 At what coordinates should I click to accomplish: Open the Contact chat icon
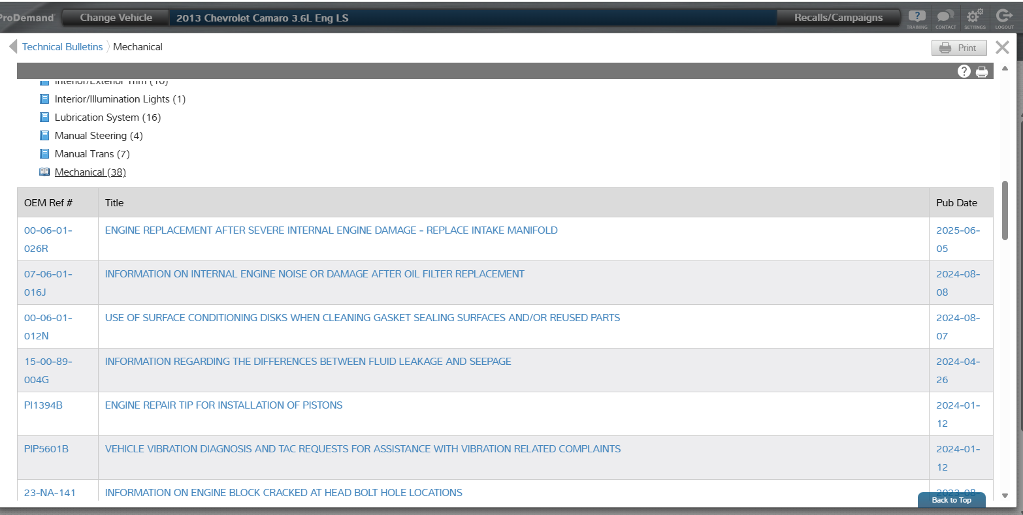pos(945,18)
